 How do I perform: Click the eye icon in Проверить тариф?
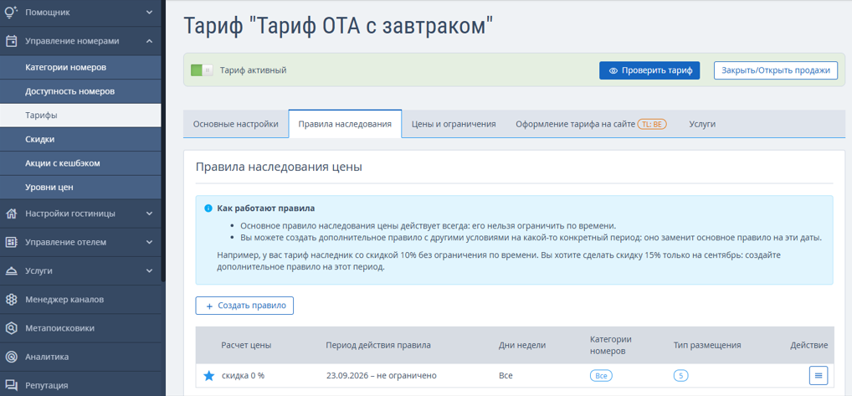click(613, 70)
